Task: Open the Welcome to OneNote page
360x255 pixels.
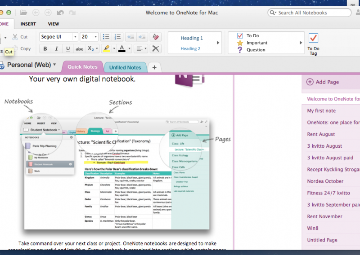Action: tap(331, 99)
